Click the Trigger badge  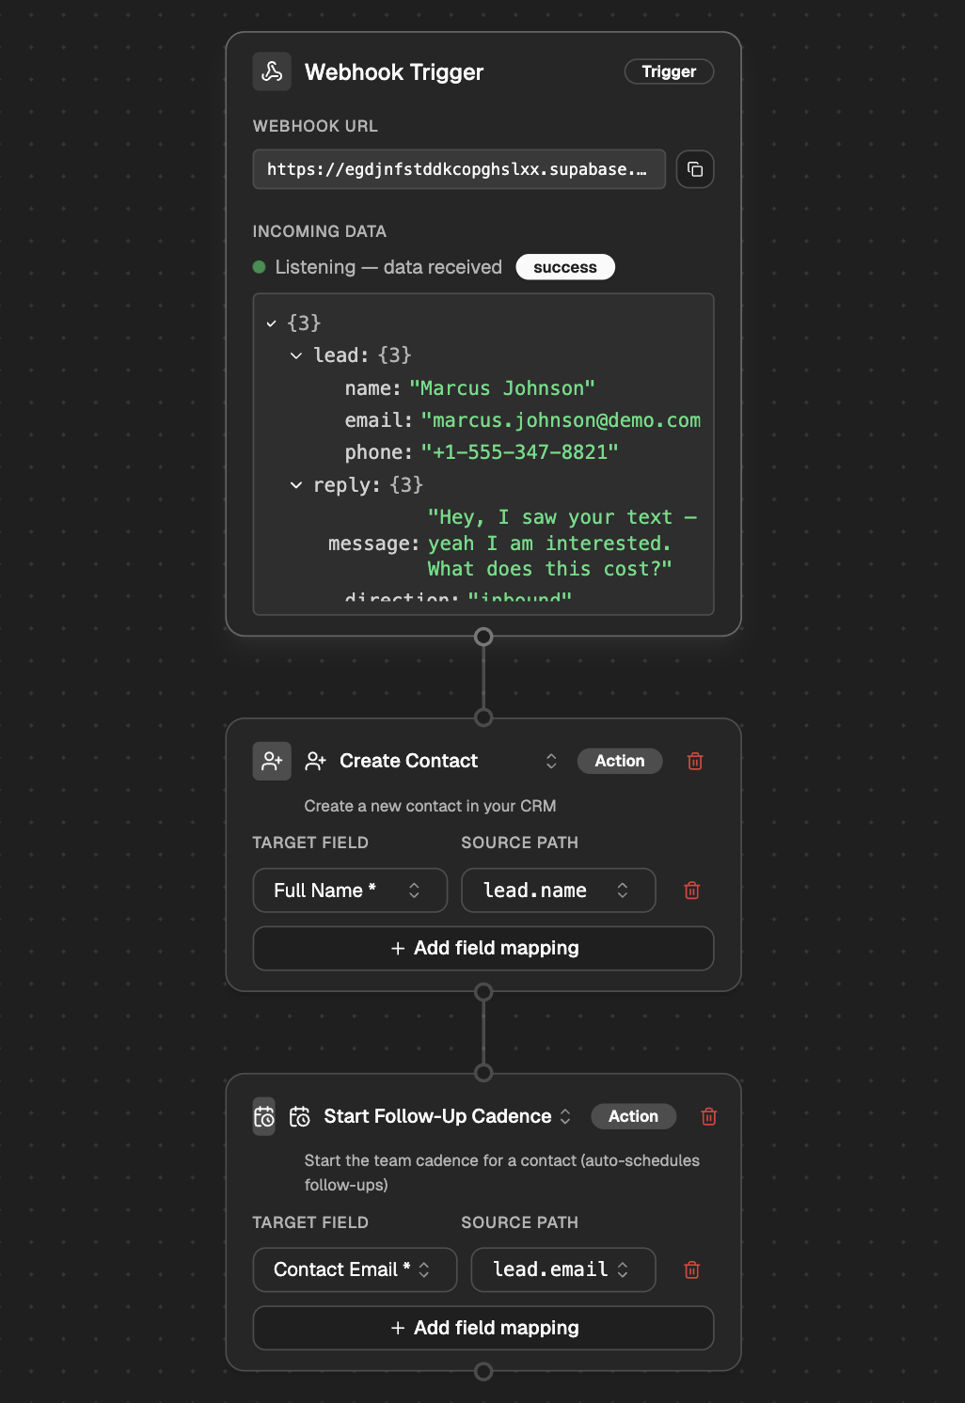tap(669, 71)
